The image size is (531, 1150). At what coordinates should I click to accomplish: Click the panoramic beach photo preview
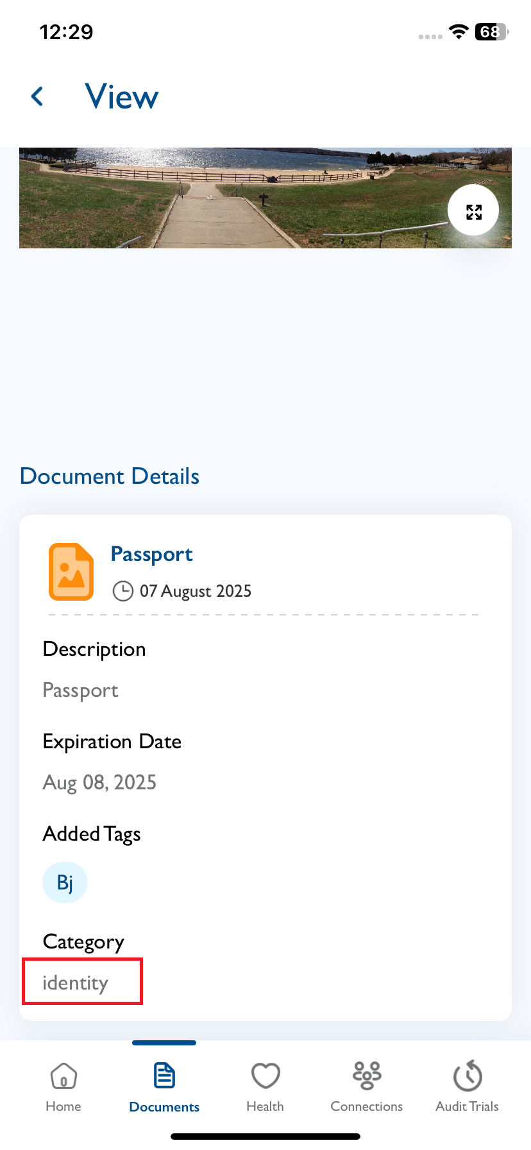pos(265,198)
